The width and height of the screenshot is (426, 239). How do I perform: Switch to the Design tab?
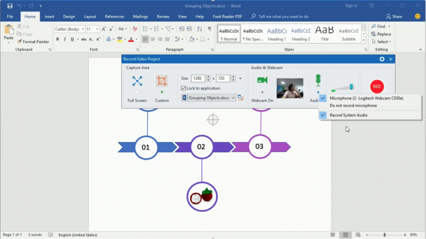(x=69, y=17)
